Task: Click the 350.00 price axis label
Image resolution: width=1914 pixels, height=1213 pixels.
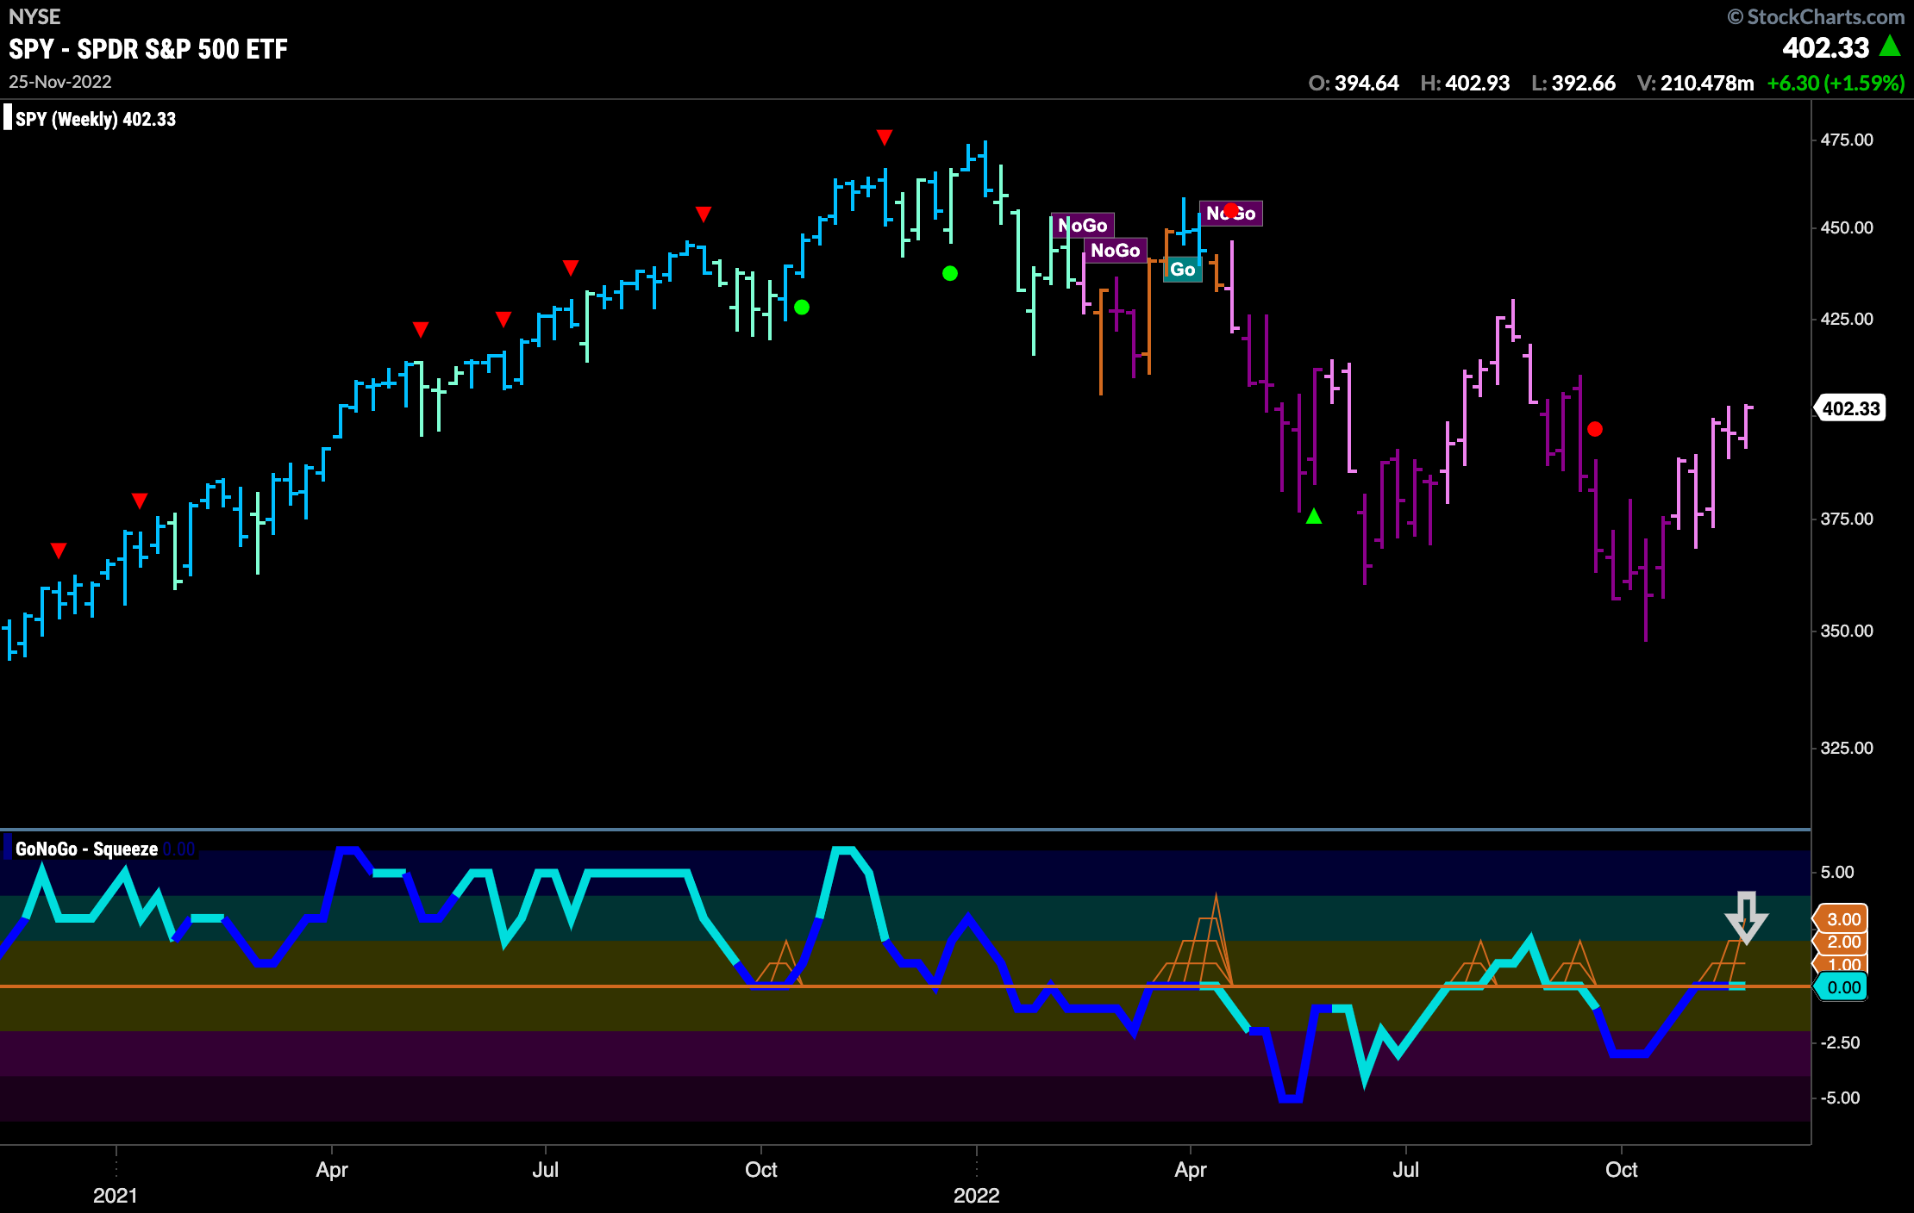Action: [1847, 631]
